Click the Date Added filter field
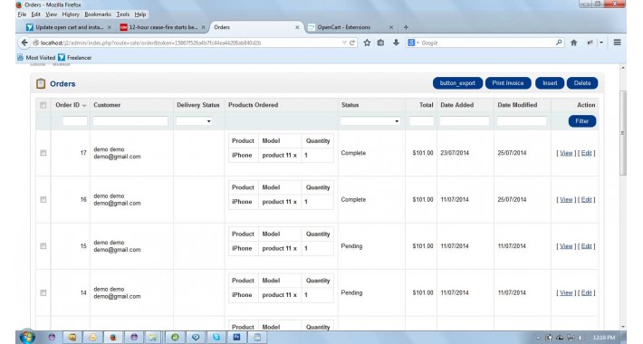 [465, 121]
